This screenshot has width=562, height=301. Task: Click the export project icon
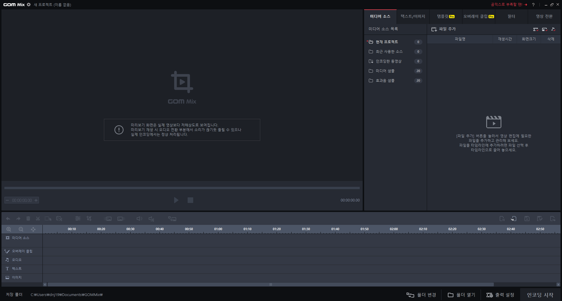click(553, 219)
